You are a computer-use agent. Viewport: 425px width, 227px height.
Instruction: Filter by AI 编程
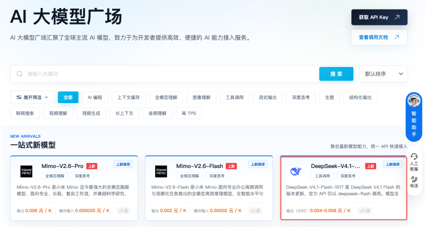(95, 97)
